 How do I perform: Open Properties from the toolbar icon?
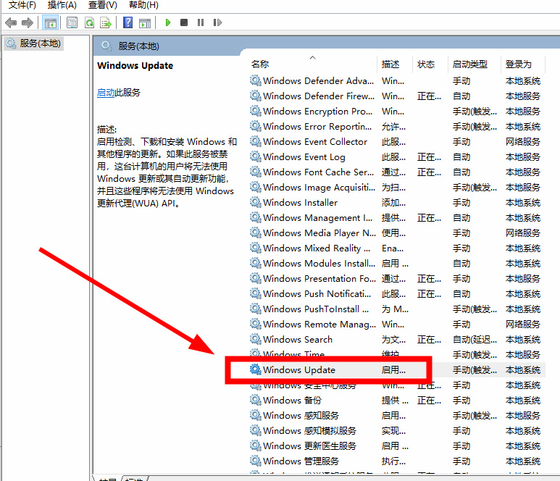pos(72,22)
